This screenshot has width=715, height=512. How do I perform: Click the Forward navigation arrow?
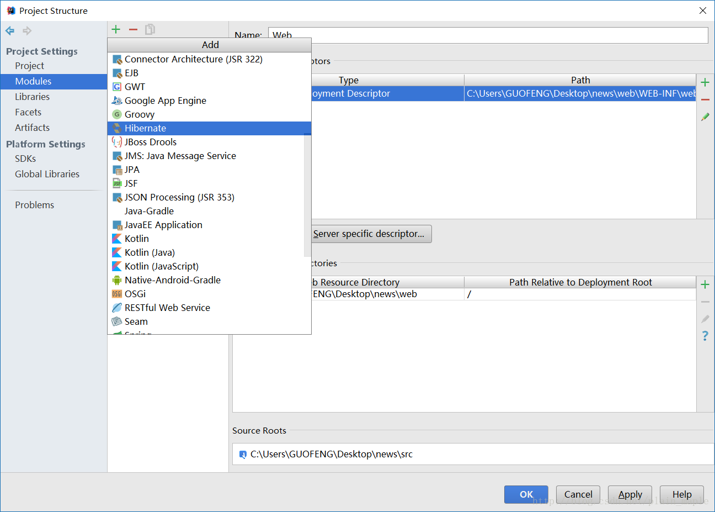tap(27, 31)
